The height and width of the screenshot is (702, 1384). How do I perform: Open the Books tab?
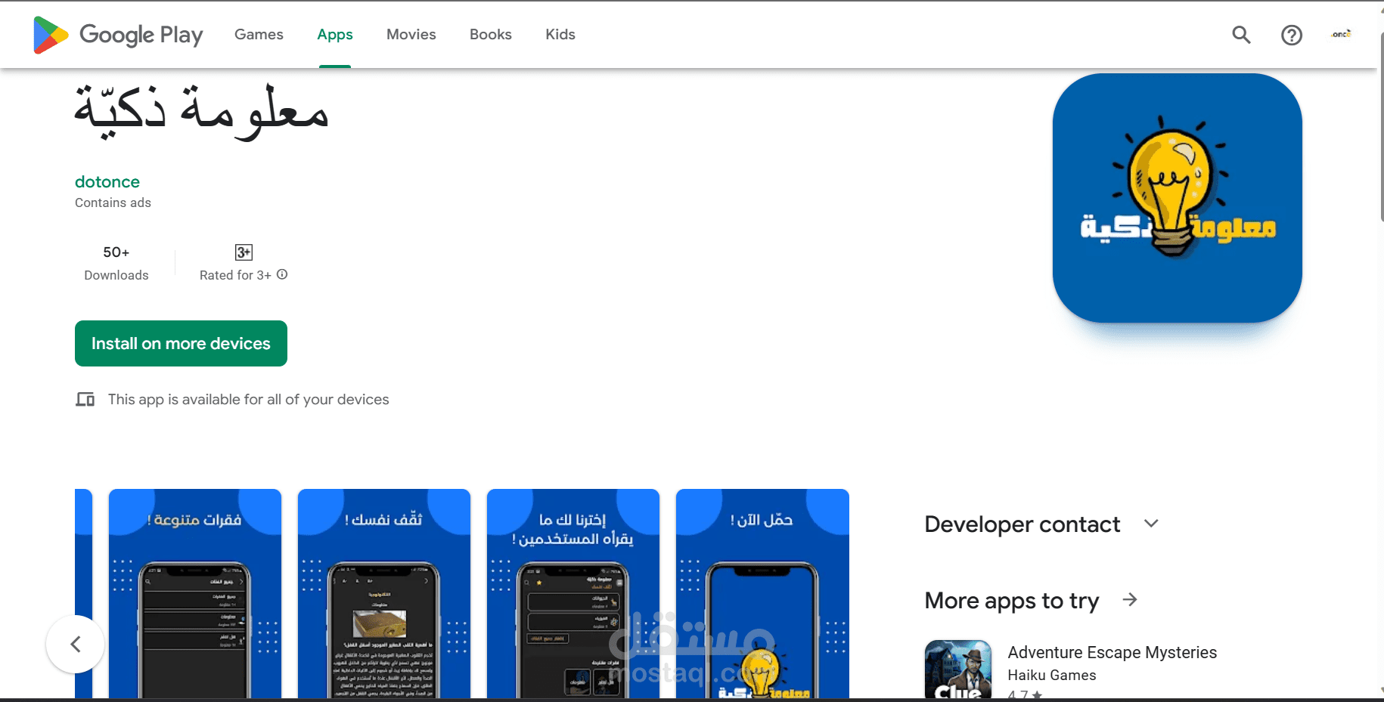[491, 35]
